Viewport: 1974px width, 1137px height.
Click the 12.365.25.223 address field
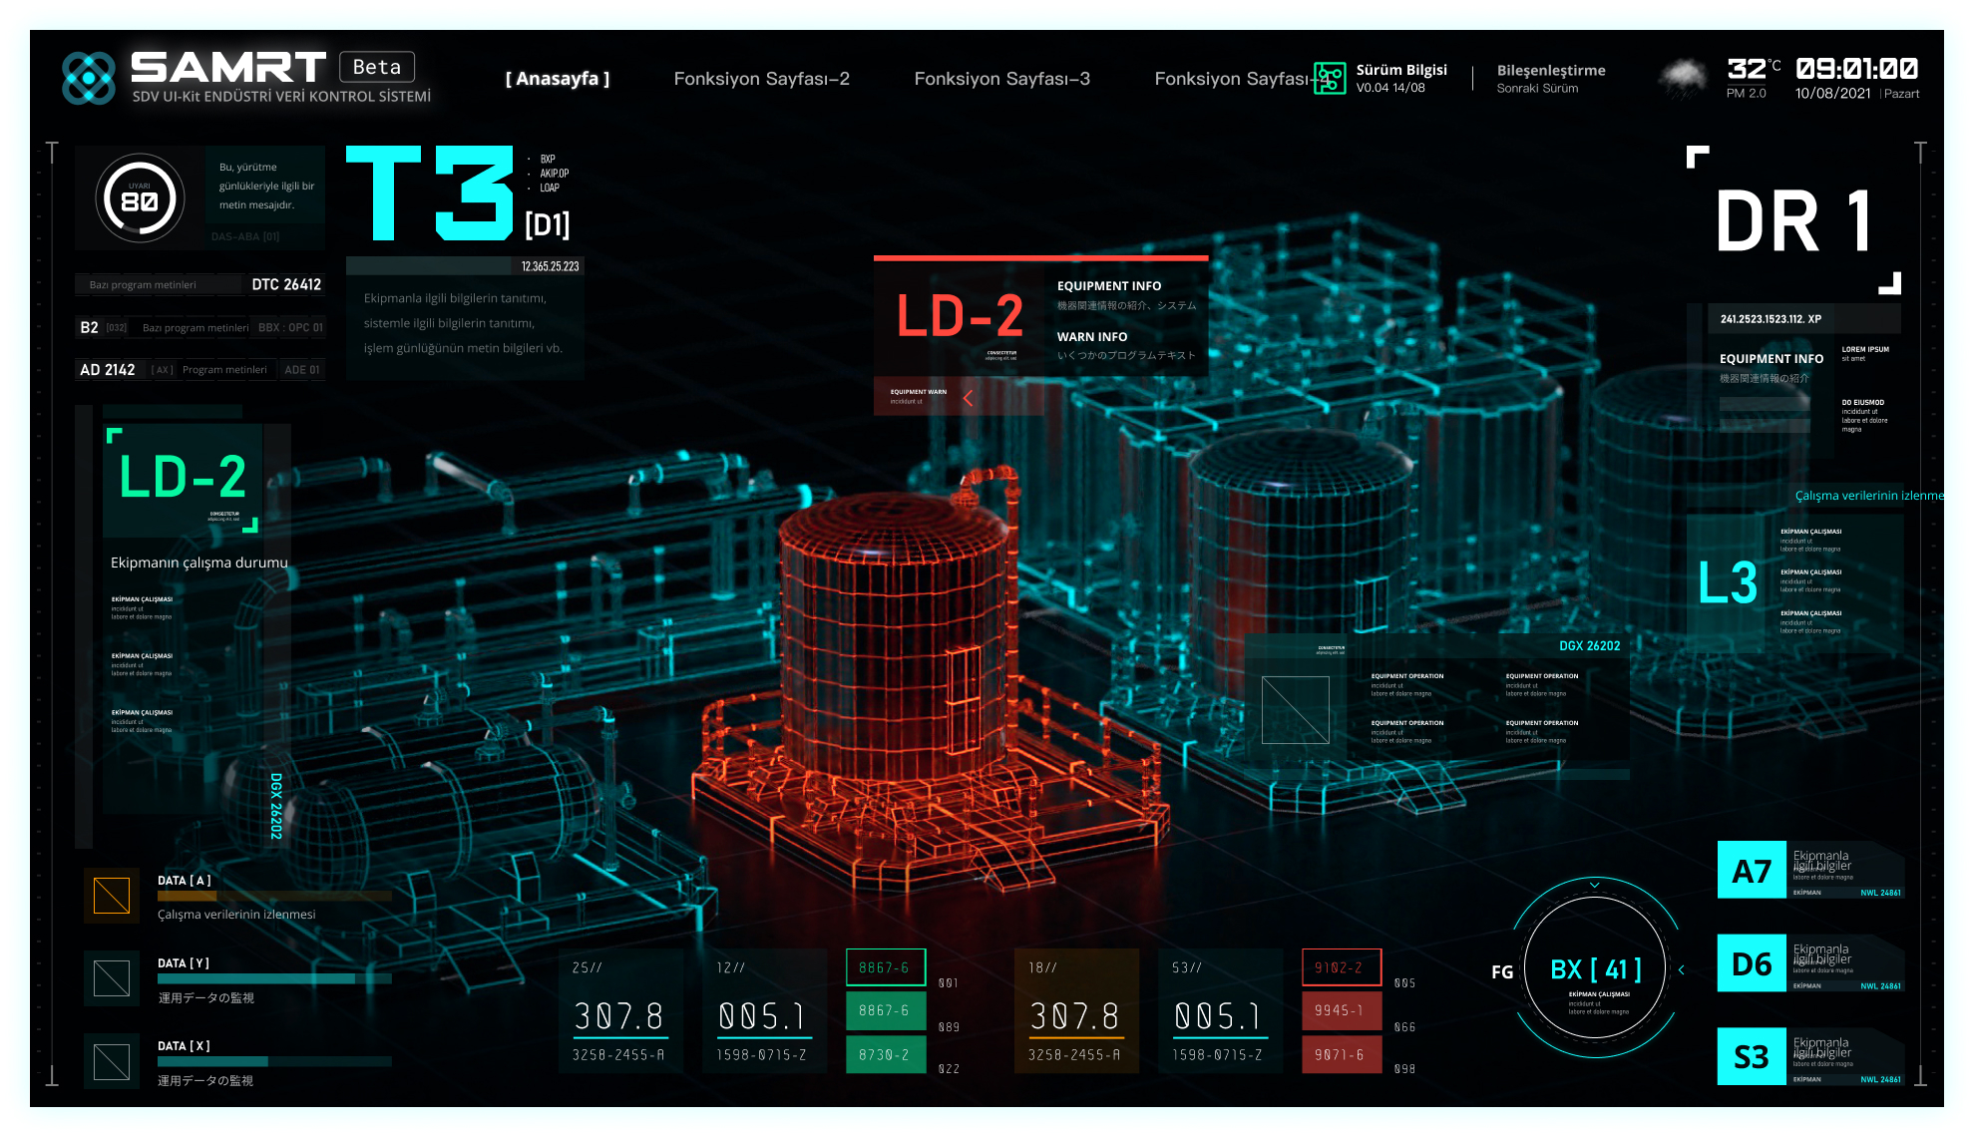tap(464, 266)
